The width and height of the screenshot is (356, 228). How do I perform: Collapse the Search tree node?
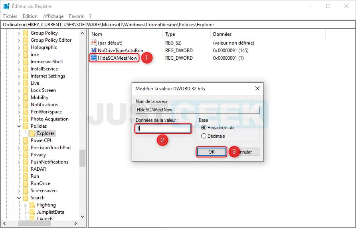pyautogui.click(x=19, y=198)
